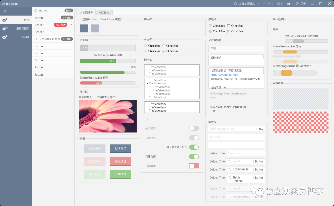Screen dimensions: 334x206
Task: Open the 文件 menu
Action: point(289,4)
